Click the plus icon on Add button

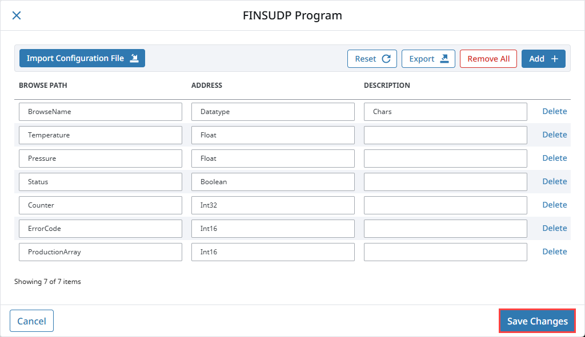tap(555, 59)
